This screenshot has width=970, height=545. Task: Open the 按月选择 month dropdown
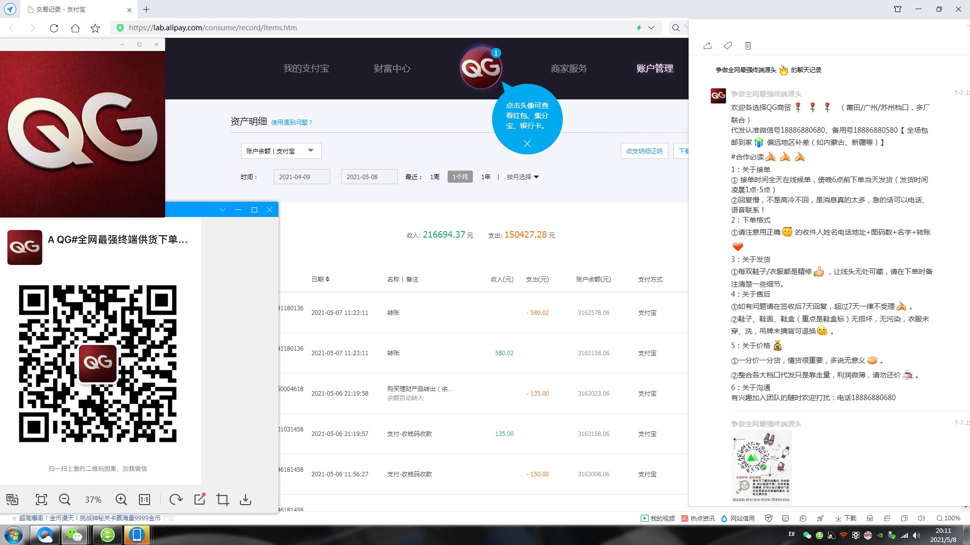[x=522, y=177]
